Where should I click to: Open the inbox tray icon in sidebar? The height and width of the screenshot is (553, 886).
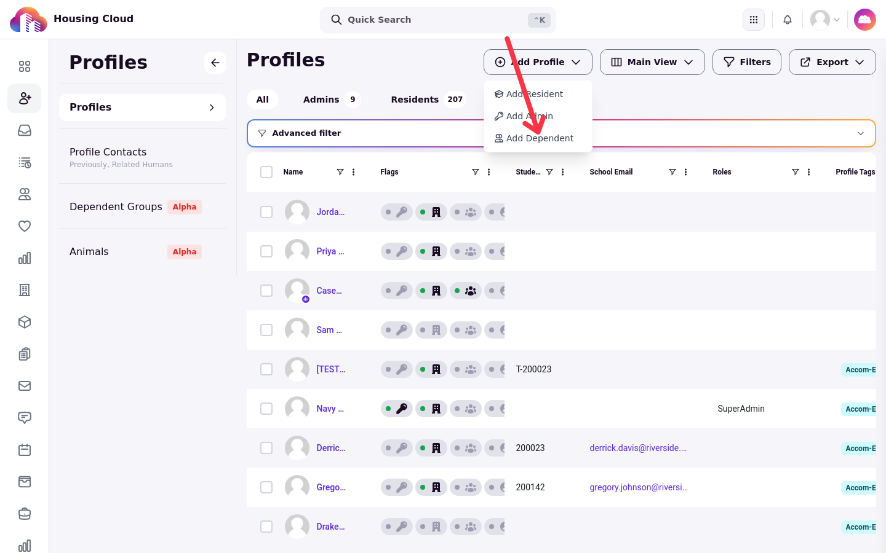[x=25, y=130]
